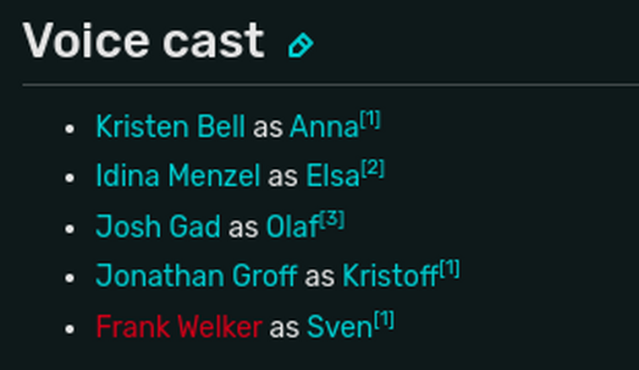Click reference [1] next to Sven
The width and height of the screenshot is (639, 370).
(x=384, y=319)
